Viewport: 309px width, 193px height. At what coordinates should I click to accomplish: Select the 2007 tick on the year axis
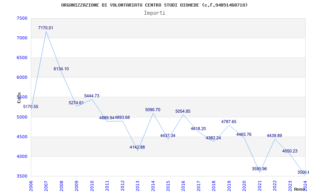pos(46,185)
